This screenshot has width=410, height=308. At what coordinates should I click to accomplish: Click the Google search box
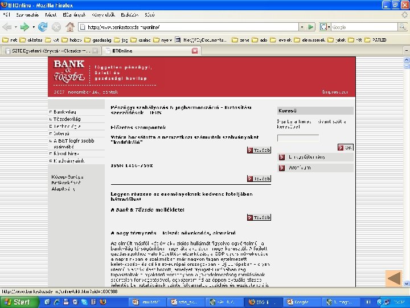click(x=364, y=27)
